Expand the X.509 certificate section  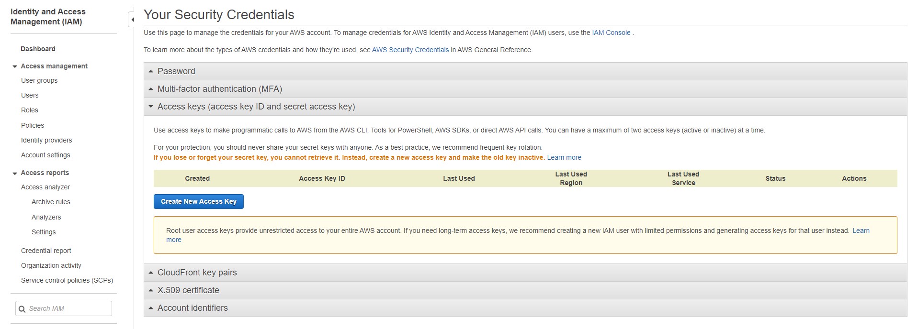(x=525, y=290)
